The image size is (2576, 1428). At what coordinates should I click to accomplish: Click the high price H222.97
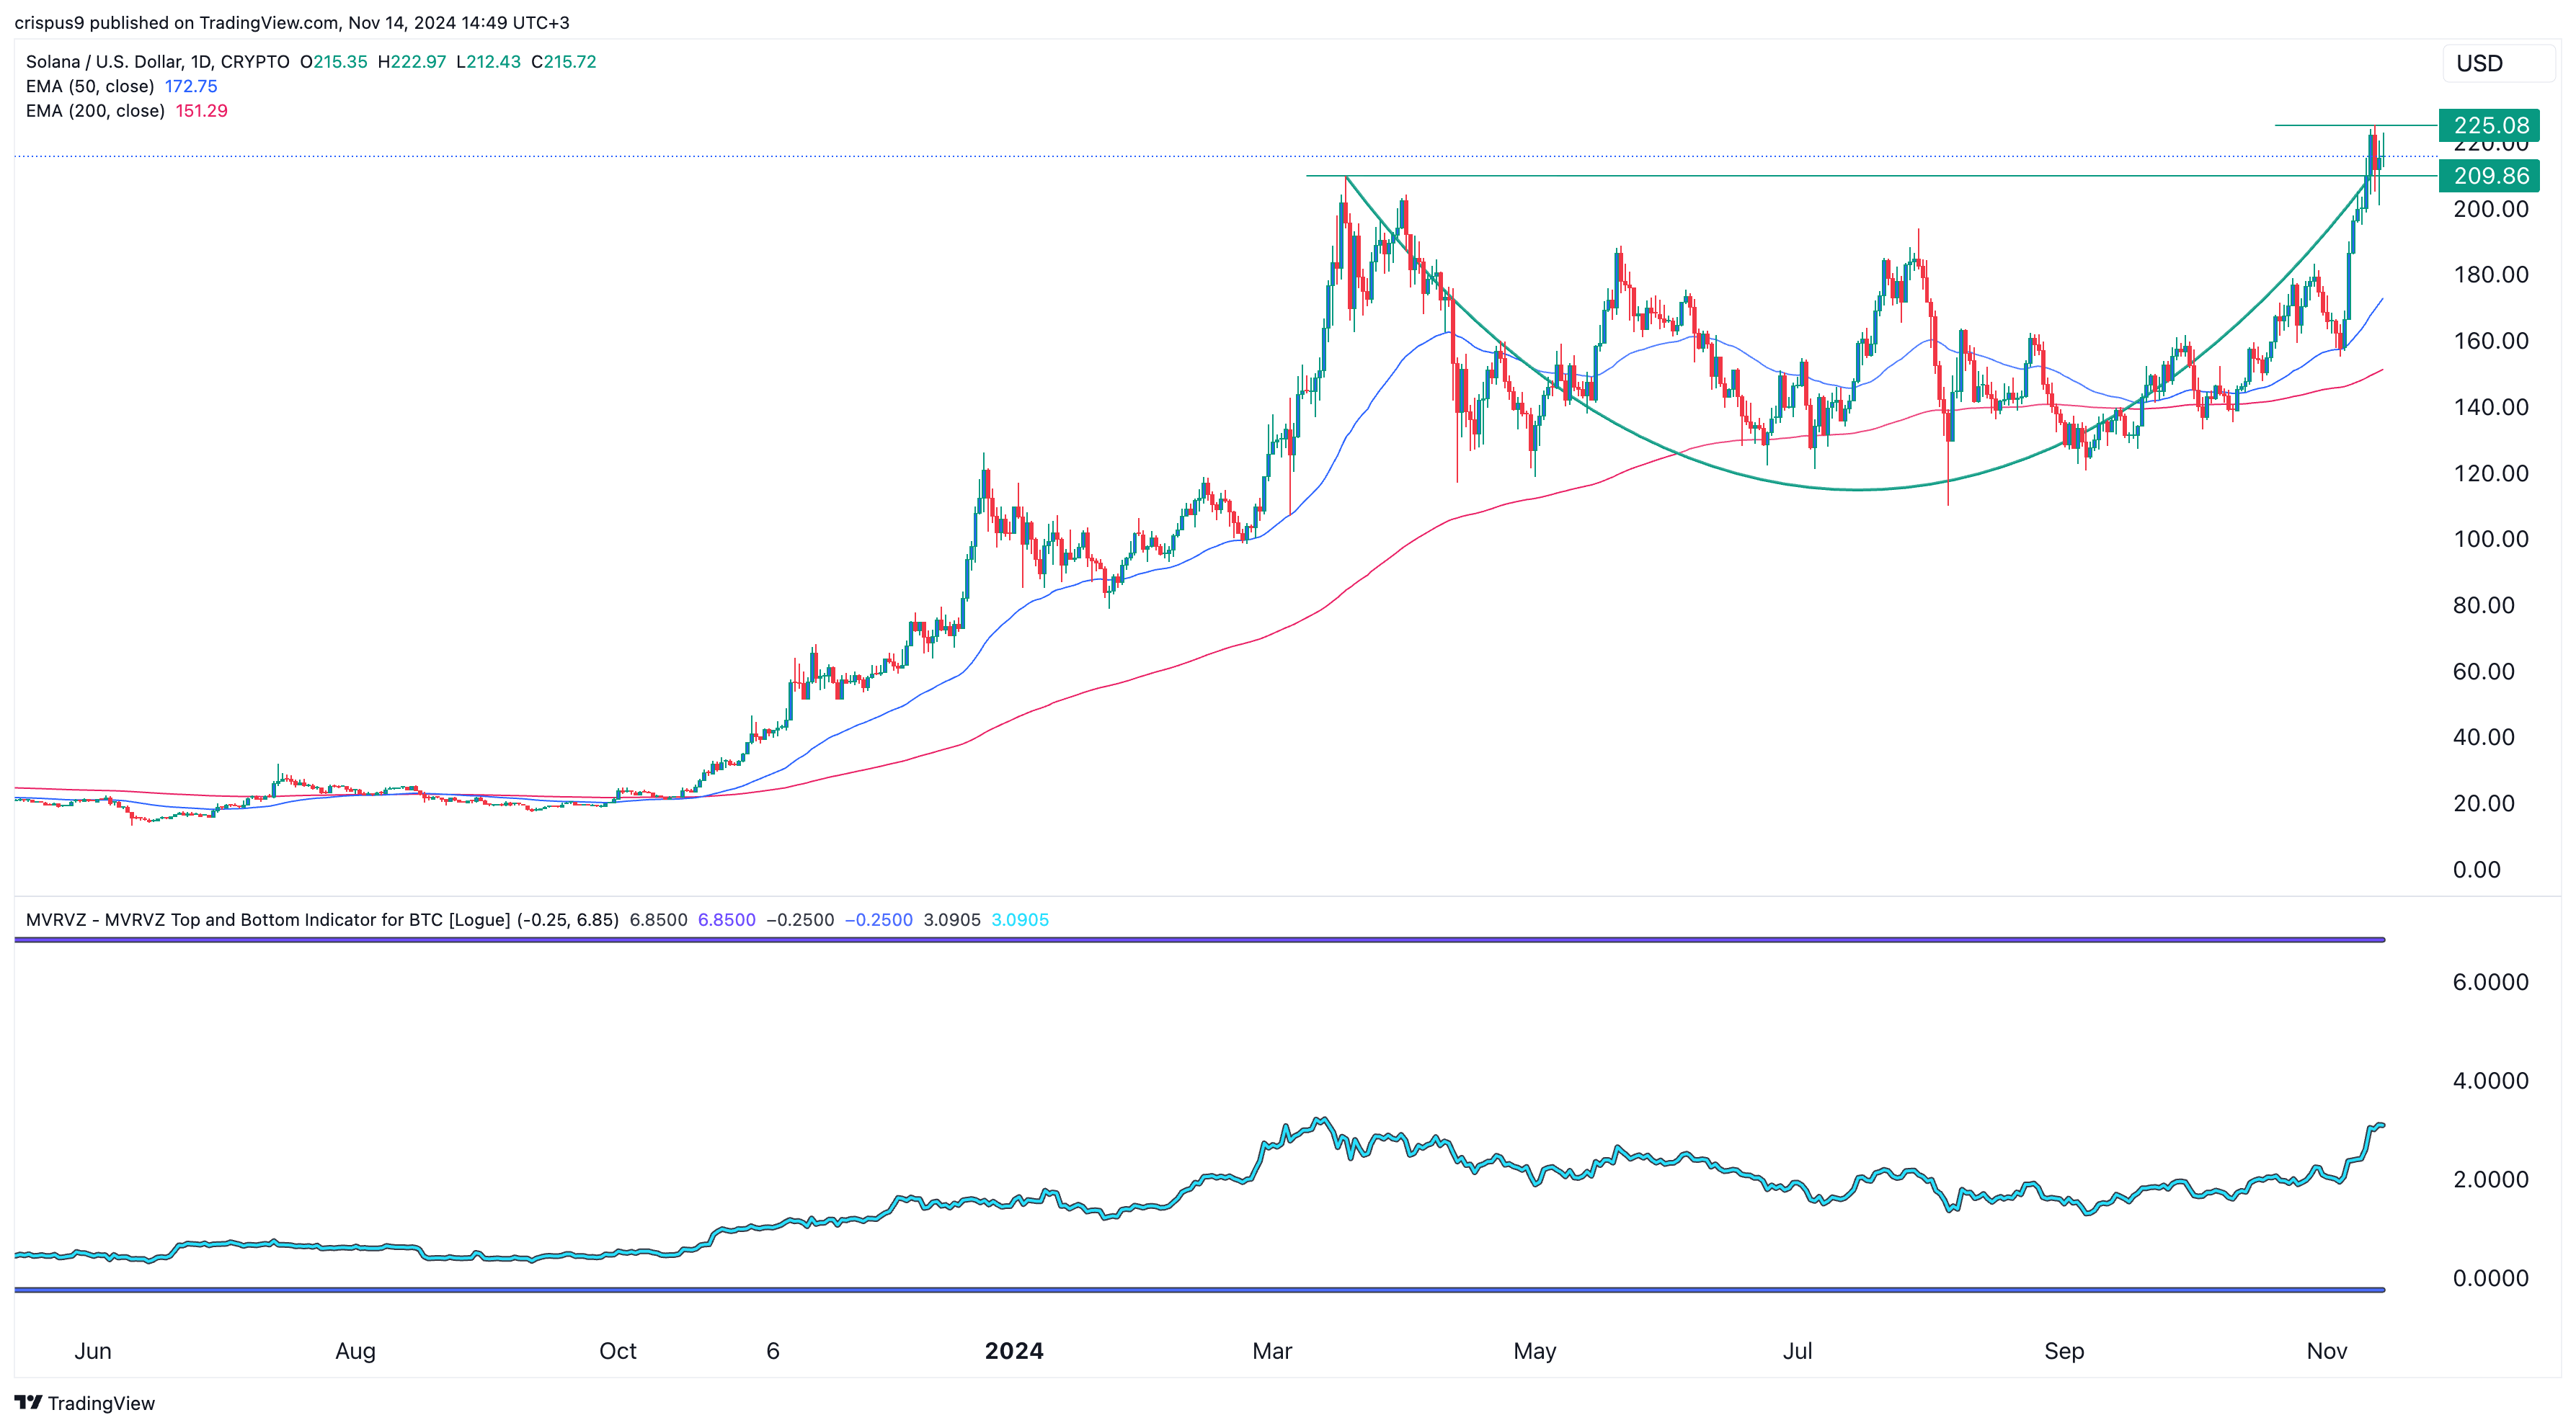click(412, 62)
